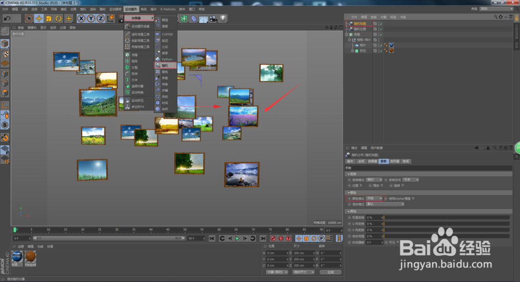This screenshot has height=282, width=520.
Task: Open the transform space dropdown
Action: point(411,180)
